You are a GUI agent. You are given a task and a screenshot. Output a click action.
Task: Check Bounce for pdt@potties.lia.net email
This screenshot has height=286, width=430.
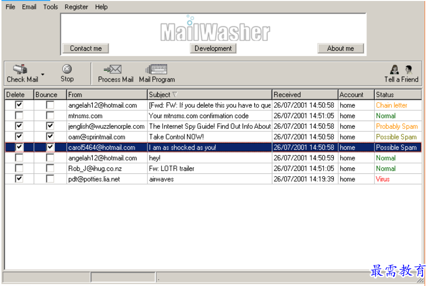pyautogui.click(x=50, y=179)
